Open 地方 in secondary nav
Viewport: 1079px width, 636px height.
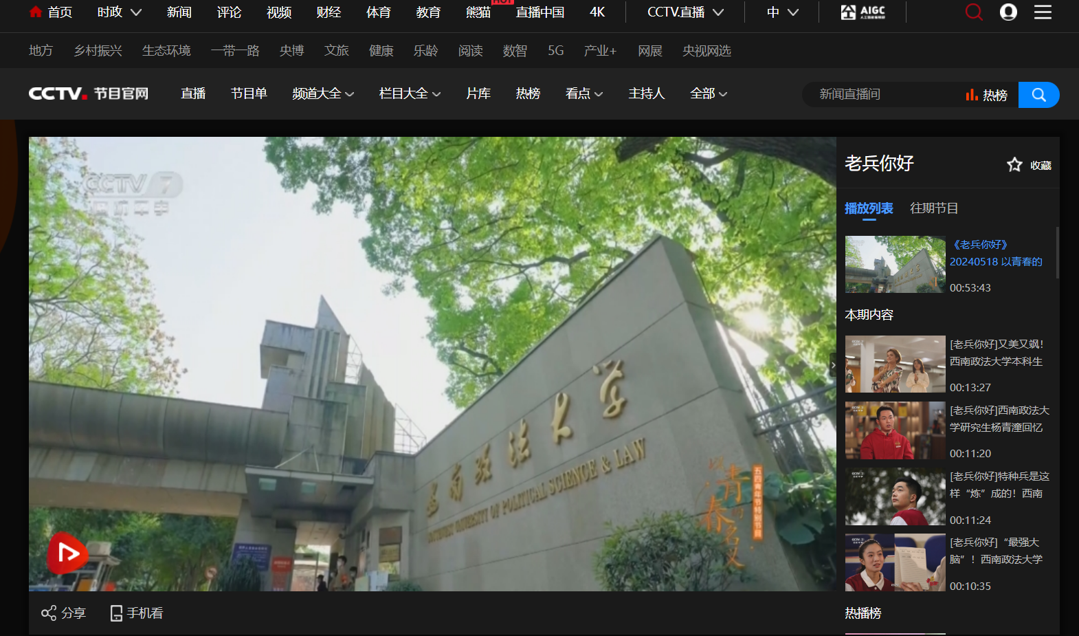point(41,51)
